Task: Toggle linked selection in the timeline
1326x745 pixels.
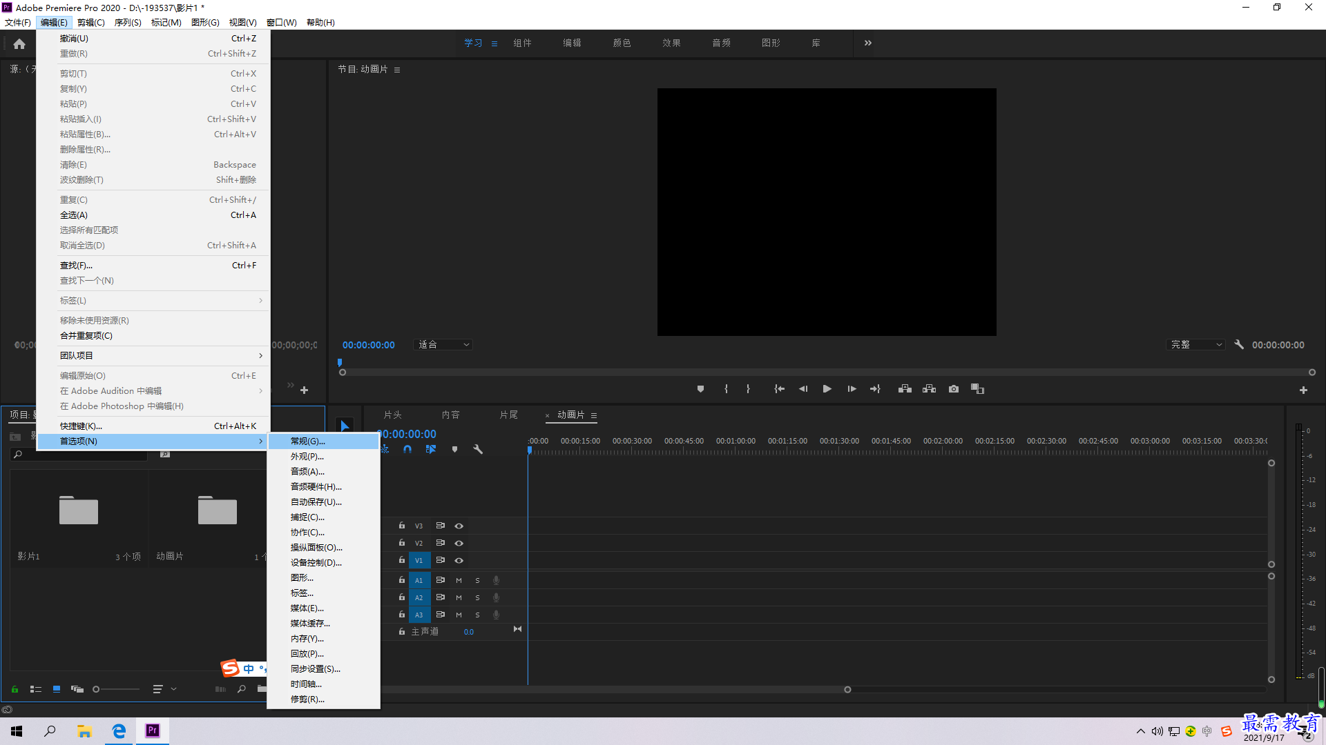Action: [x=431, y=449]
